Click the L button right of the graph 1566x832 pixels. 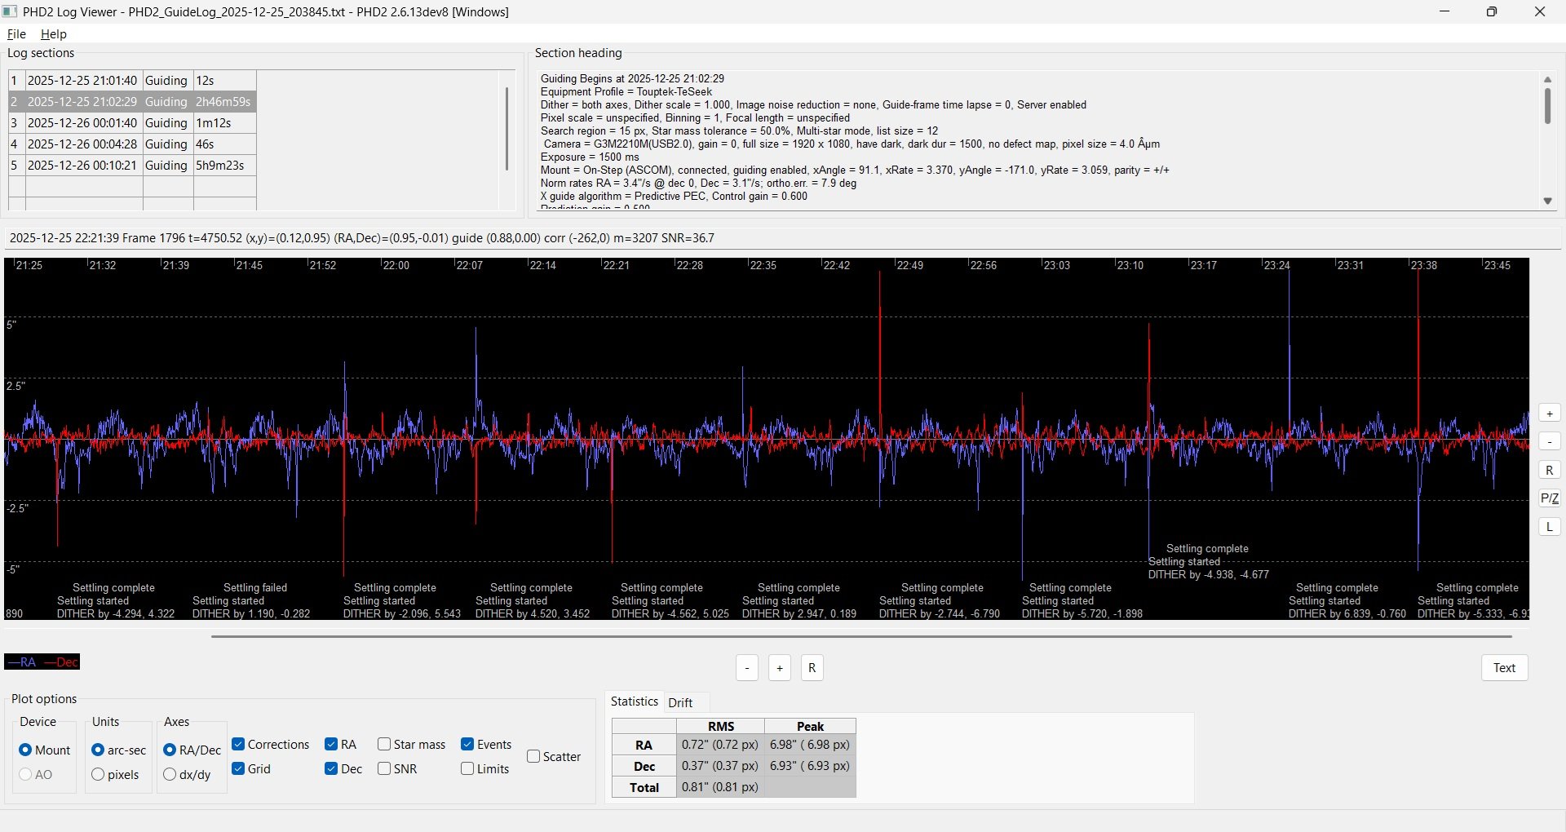pos(1549,526)
